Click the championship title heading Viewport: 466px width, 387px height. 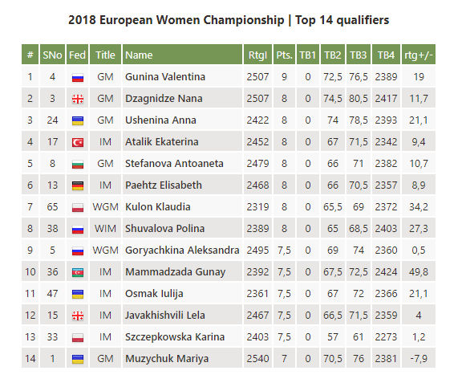[229, 20]
